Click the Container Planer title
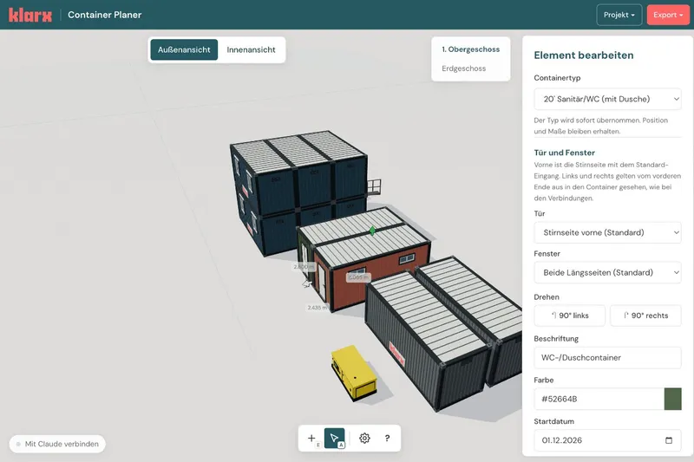This screenshot has width=694, height=462. pos(104,15)
